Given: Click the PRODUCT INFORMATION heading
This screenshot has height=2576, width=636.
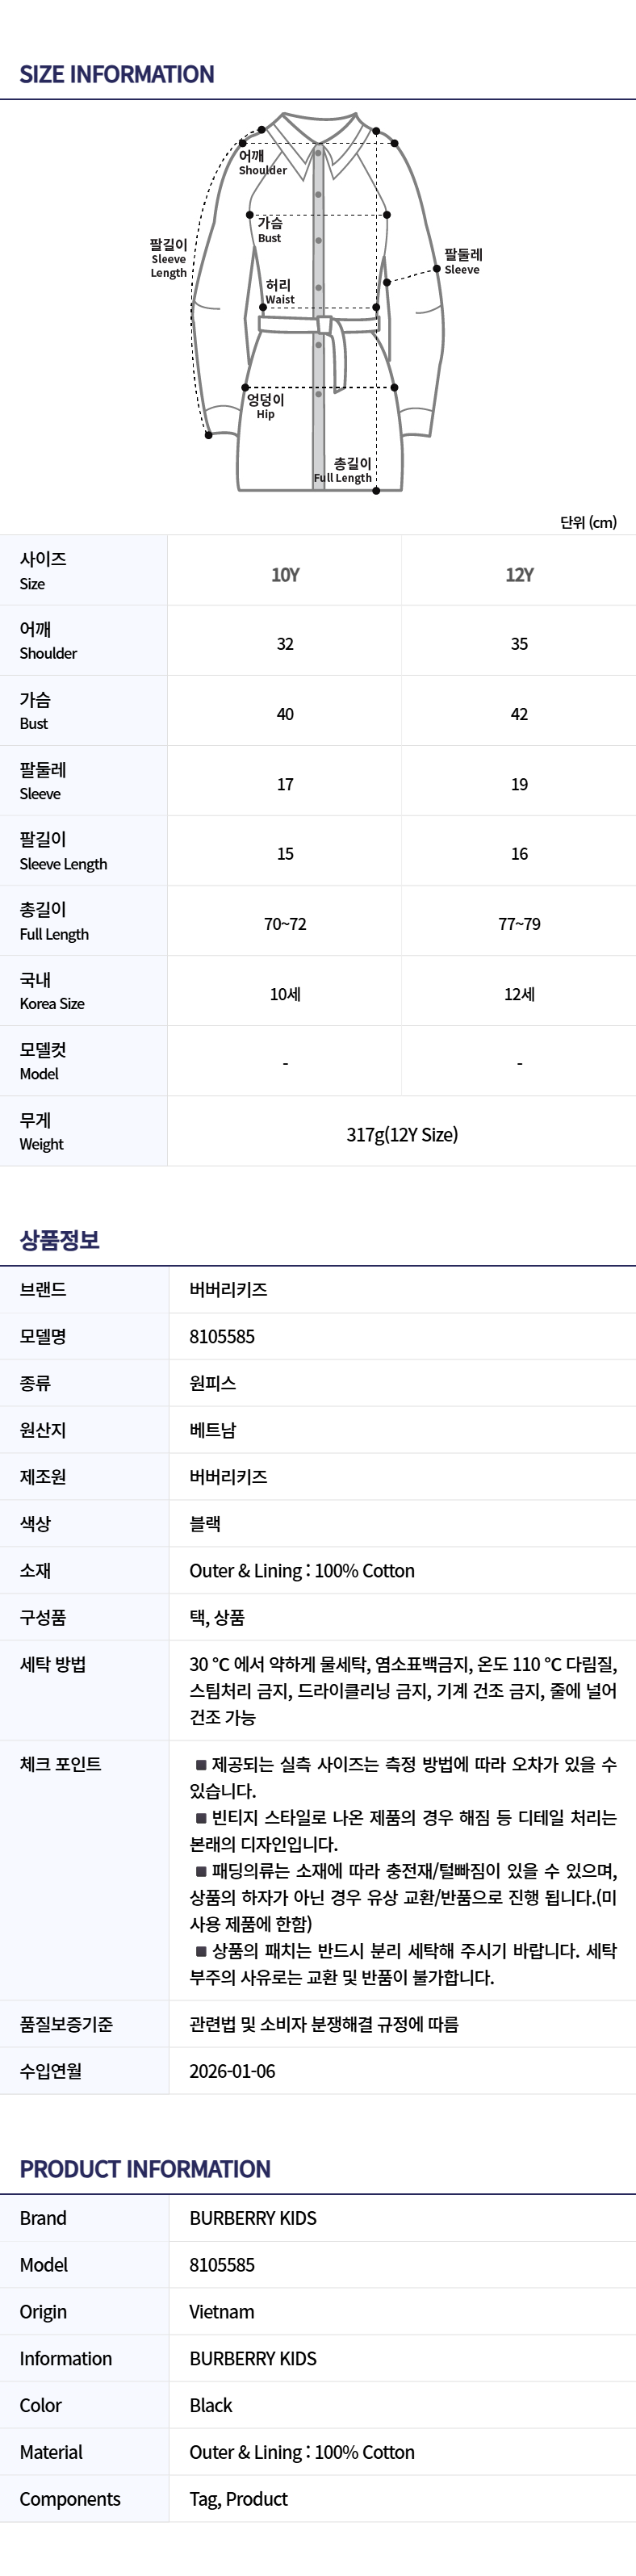Looking at the screenshot, I should 145,2169.
